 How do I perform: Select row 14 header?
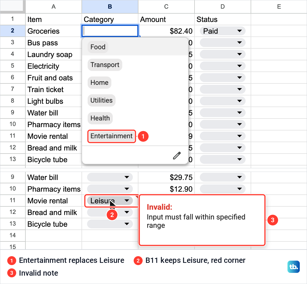[13, 235]
